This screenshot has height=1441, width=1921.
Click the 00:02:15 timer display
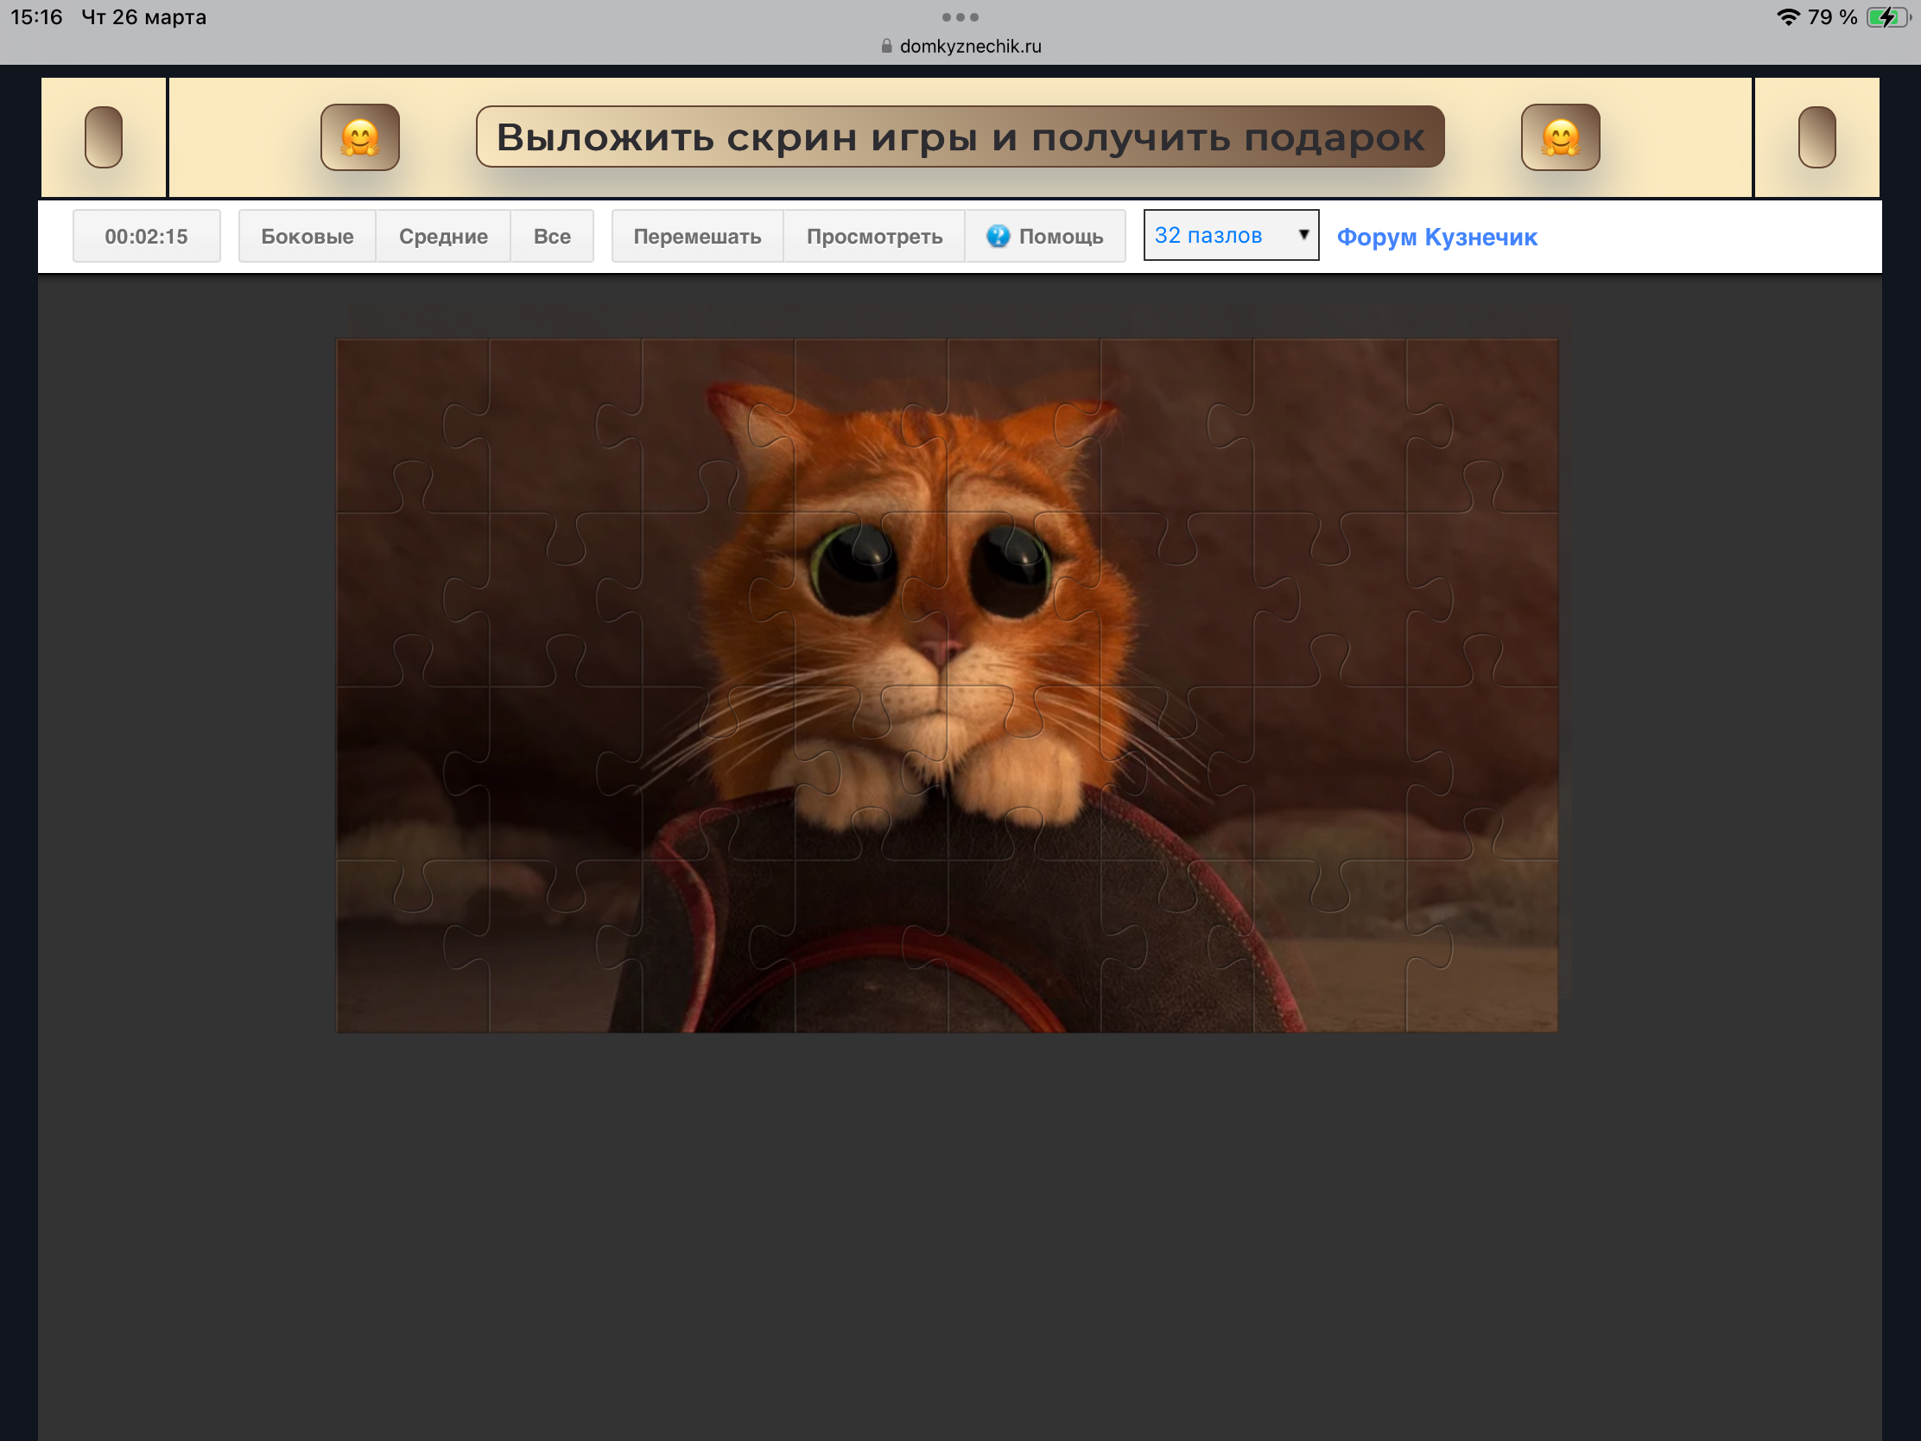point(146,236)
